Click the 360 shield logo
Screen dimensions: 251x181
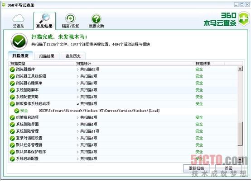click(243, 19)
